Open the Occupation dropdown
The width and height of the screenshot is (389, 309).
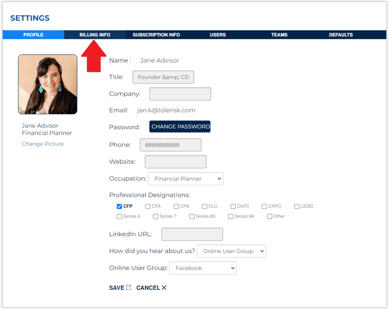(x=185, y=179)
